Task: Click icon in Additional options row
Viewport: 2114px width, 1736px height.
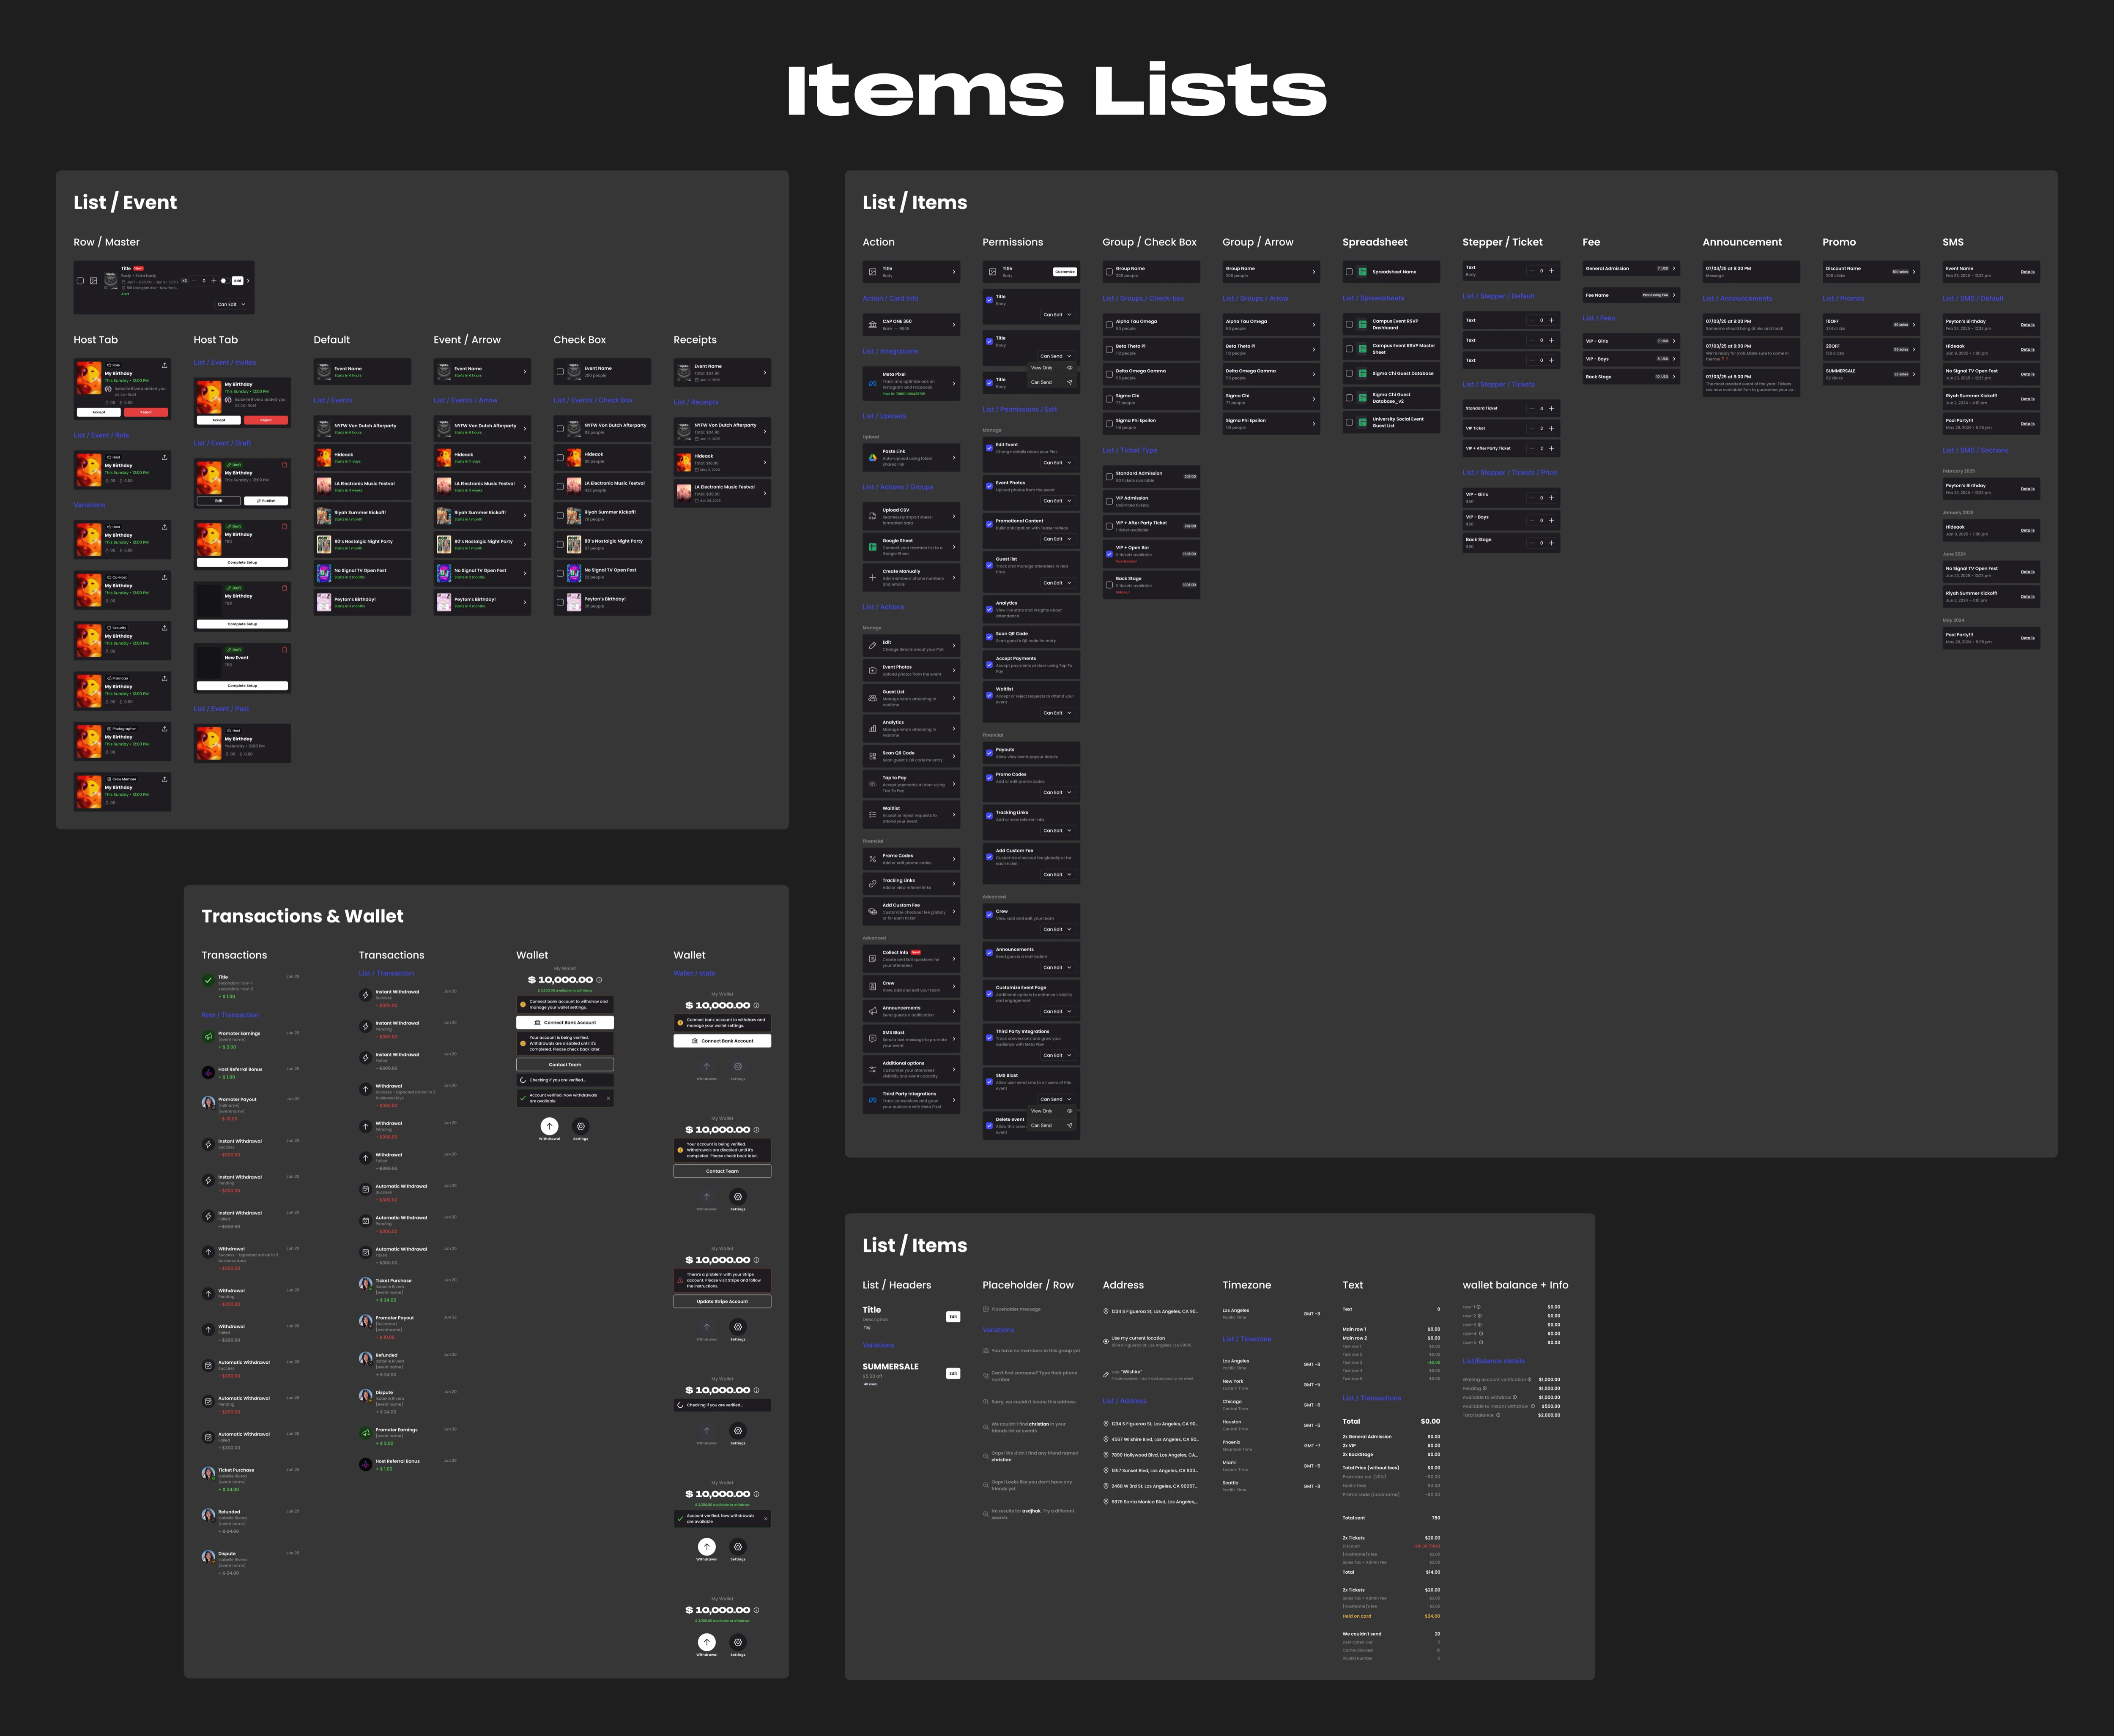Action: point(872,1070)
